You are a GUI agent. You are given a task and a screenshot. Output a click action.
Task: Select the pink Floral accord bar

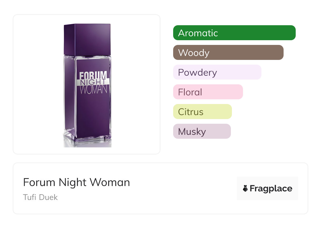pos(208,92)
